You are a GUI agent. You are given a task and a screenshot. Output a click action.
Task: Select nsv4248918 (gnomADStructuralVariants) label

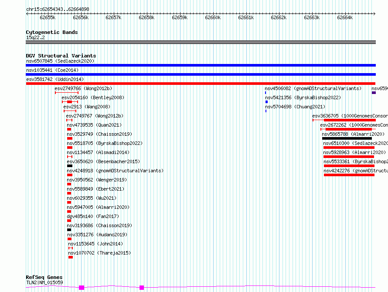pos(115,171)
